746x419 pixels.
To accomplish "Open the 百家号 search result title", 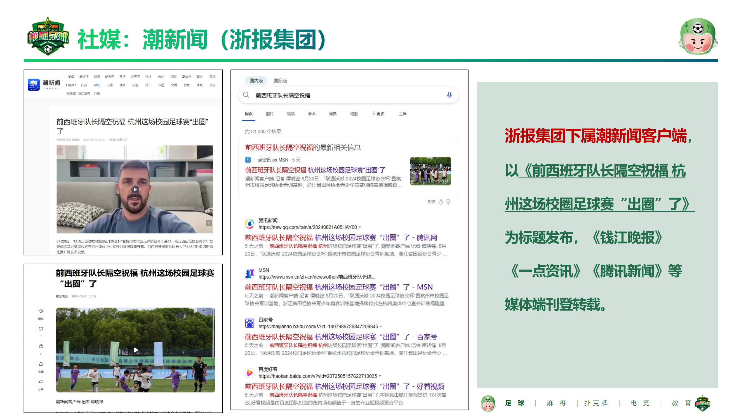I will tap(341, 337).
